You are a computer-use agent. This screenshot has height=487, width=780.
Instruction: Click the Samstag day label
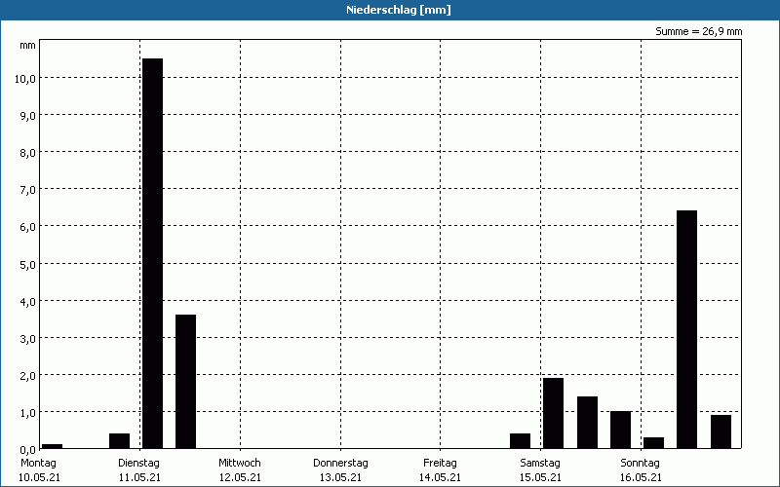point(540,464)
